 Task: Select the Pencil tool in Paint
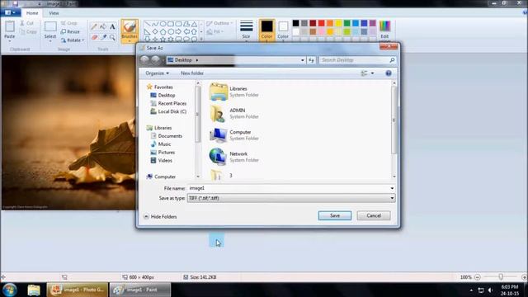coord(94,26)
